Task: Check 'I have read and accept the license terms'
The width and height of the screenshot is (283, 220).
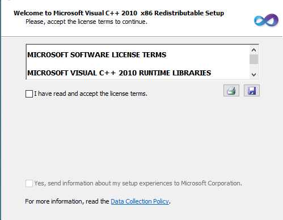Action: click(x=29, y=94)
